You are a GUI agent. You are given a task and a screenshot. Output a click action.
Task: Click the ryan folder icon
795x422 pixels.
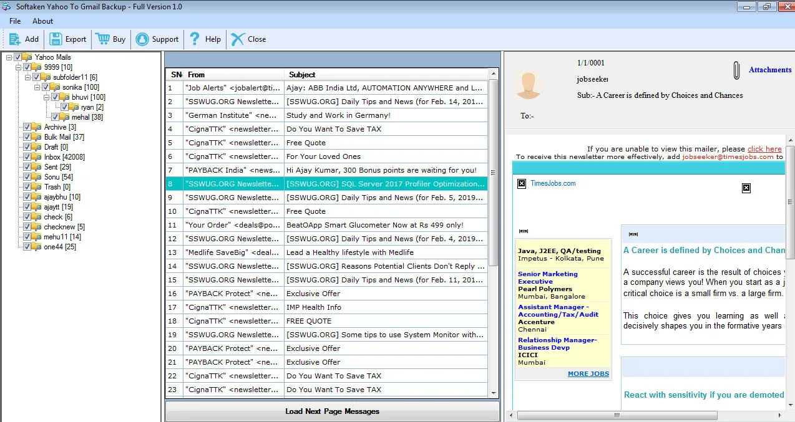pos(74,107)
